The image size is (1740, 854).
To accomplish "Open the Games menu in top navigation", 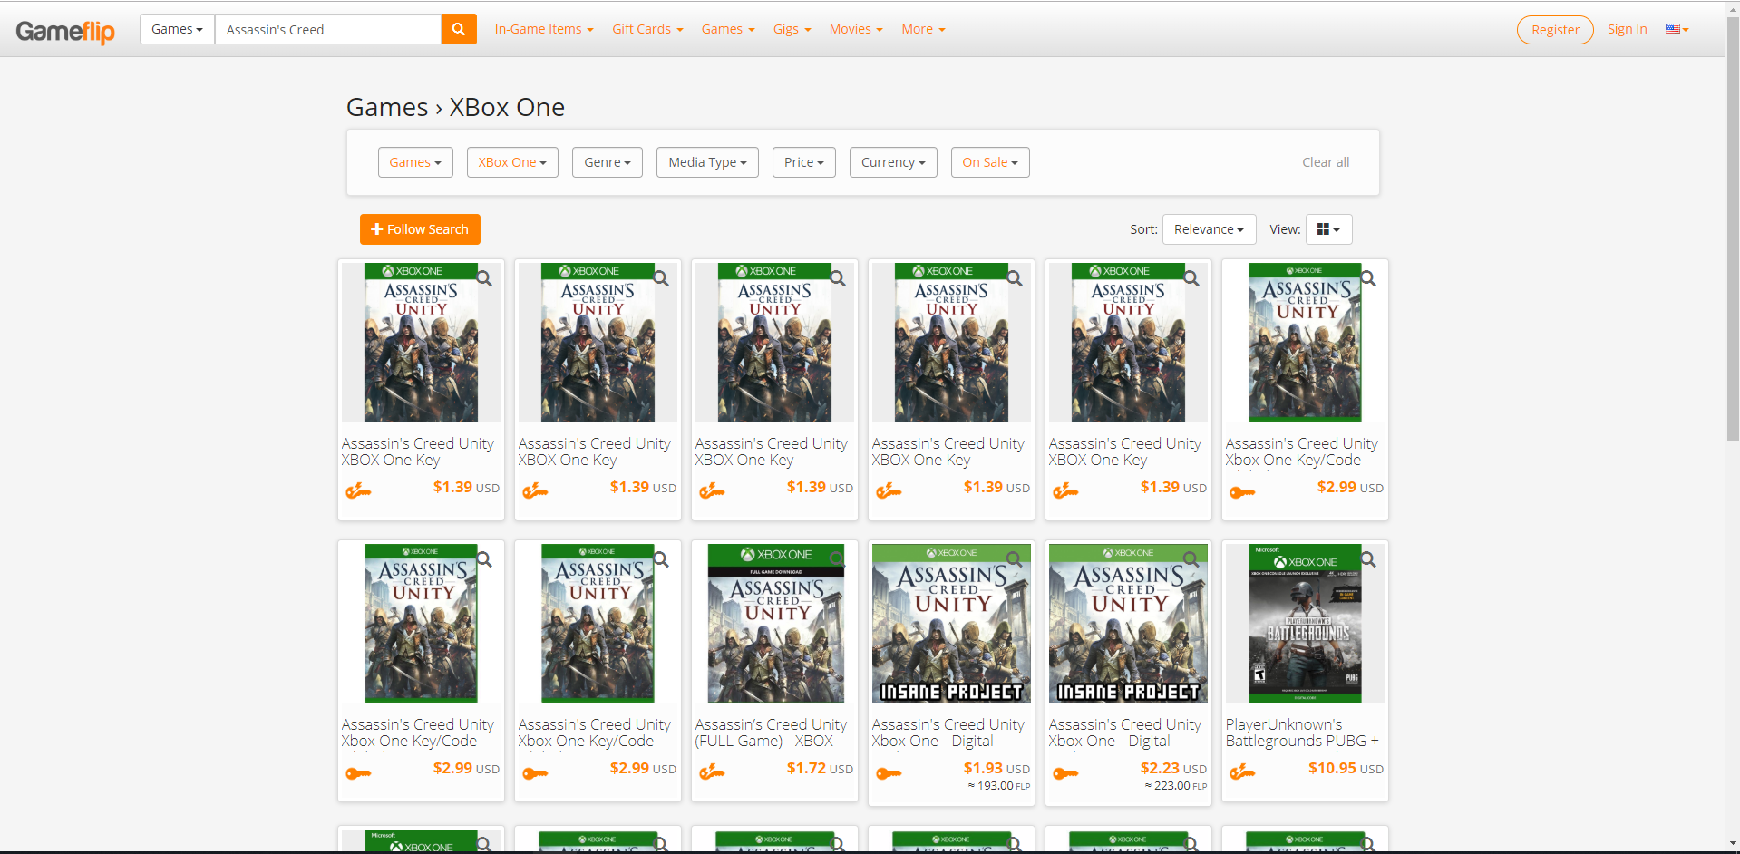I will click(x=728, y=29).
